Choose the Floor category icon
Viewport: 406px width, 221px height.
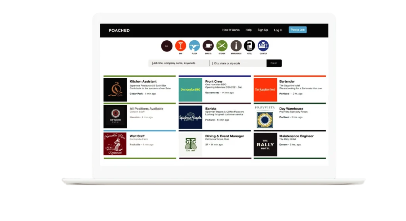[194, 46]
